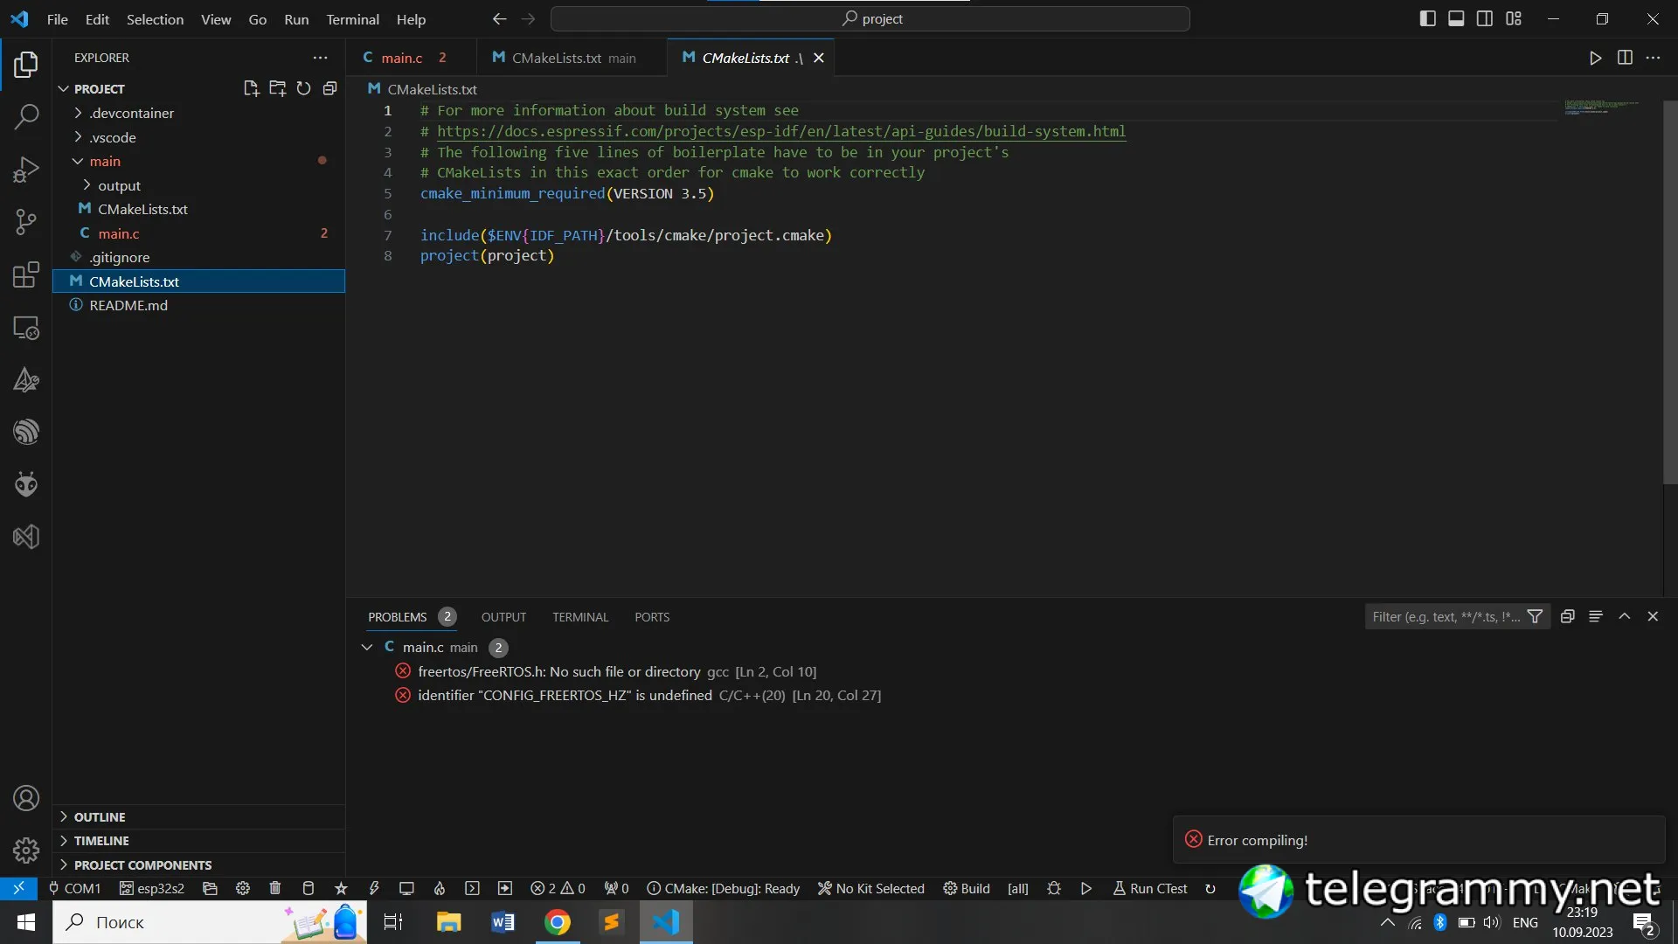Viewport: 1678px width, 944px height.
Task: Open the ESP-IDF Explorer sidebar icon
Action: pyautogui.click(x=26, y=432)
